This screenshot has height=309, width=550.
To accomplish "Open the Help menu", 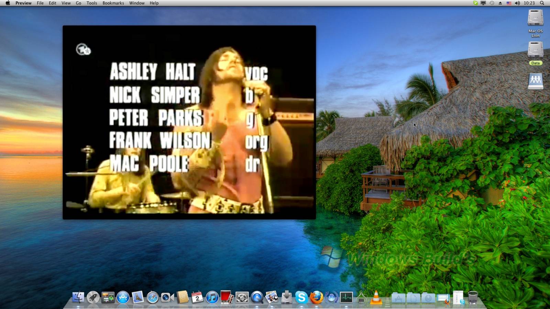I will (x=154, y=3).
